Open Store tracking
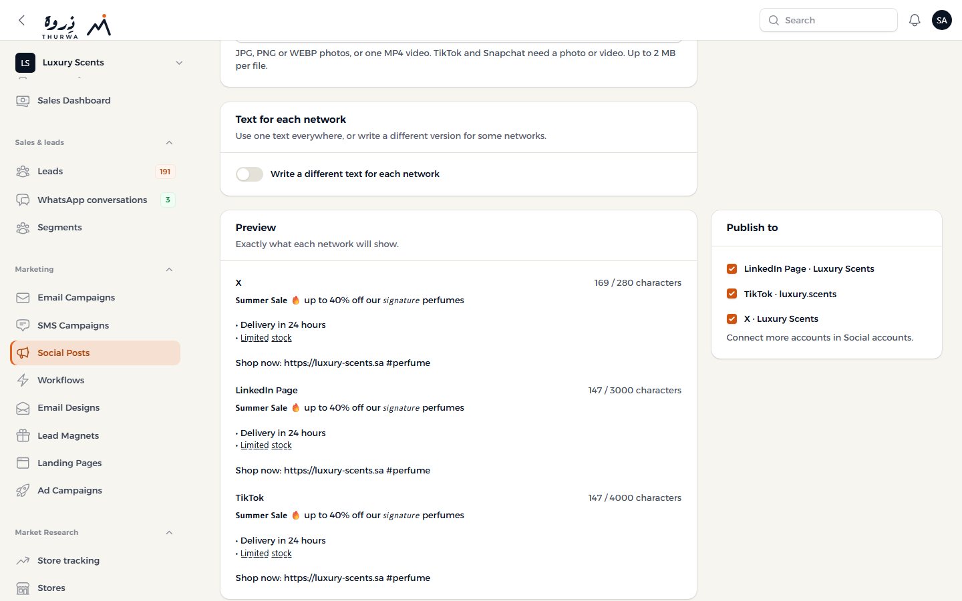Image resolution: width=962 pixels, height=601 pixels. point(96,561)
